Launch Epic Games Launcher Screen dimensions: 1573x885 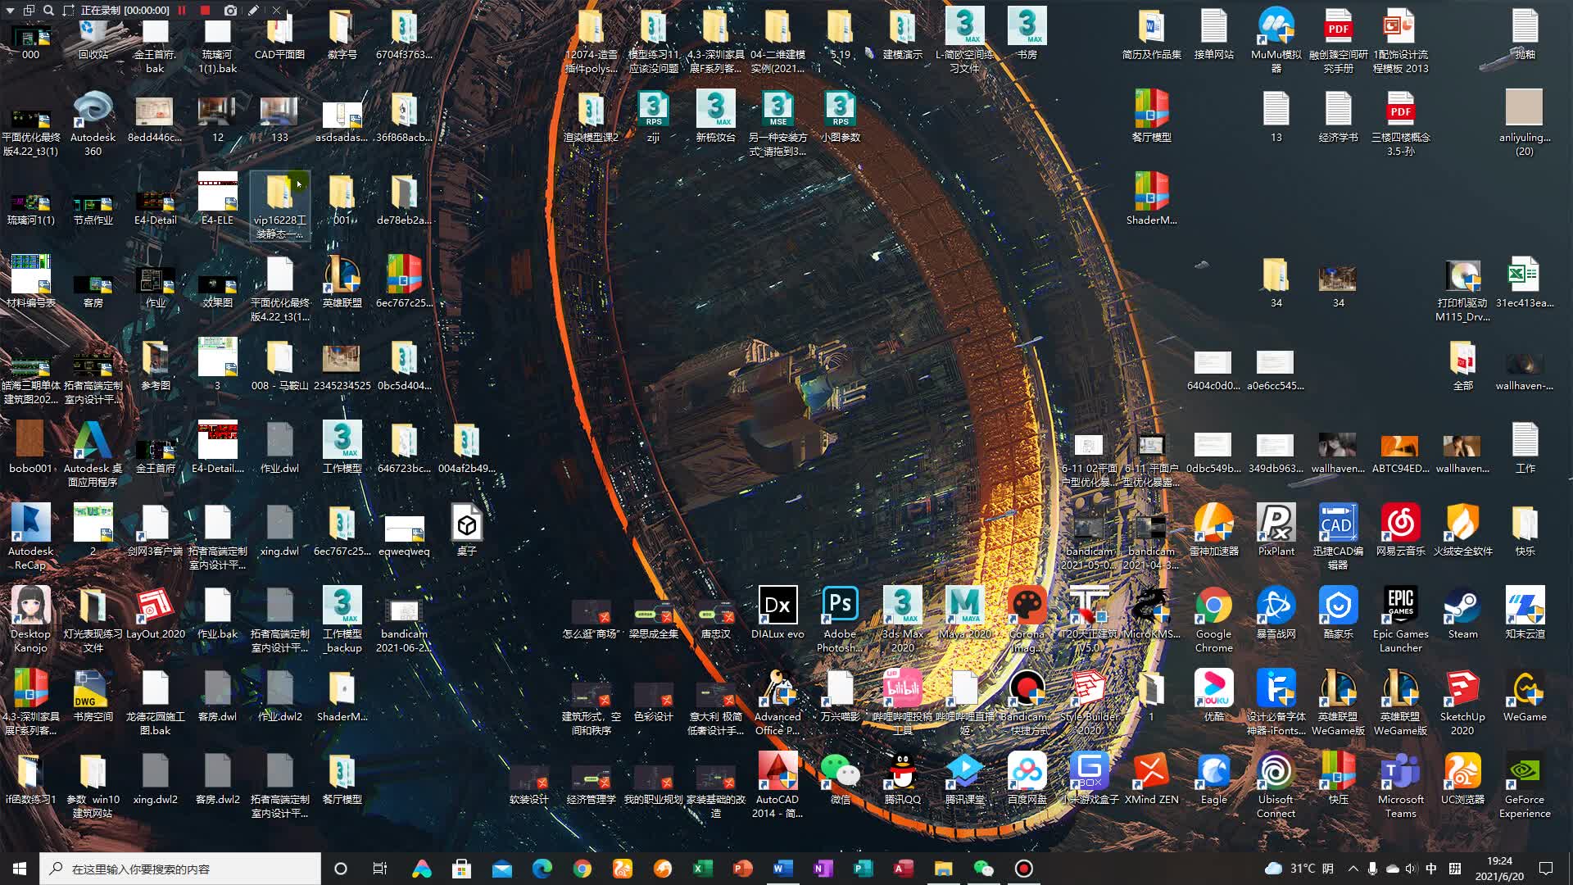point(1400,619)
